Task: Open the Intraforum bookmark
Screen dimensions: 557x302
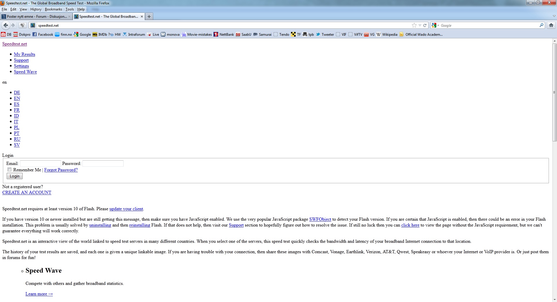Action: pyautogui.click(x=134, y=34)
